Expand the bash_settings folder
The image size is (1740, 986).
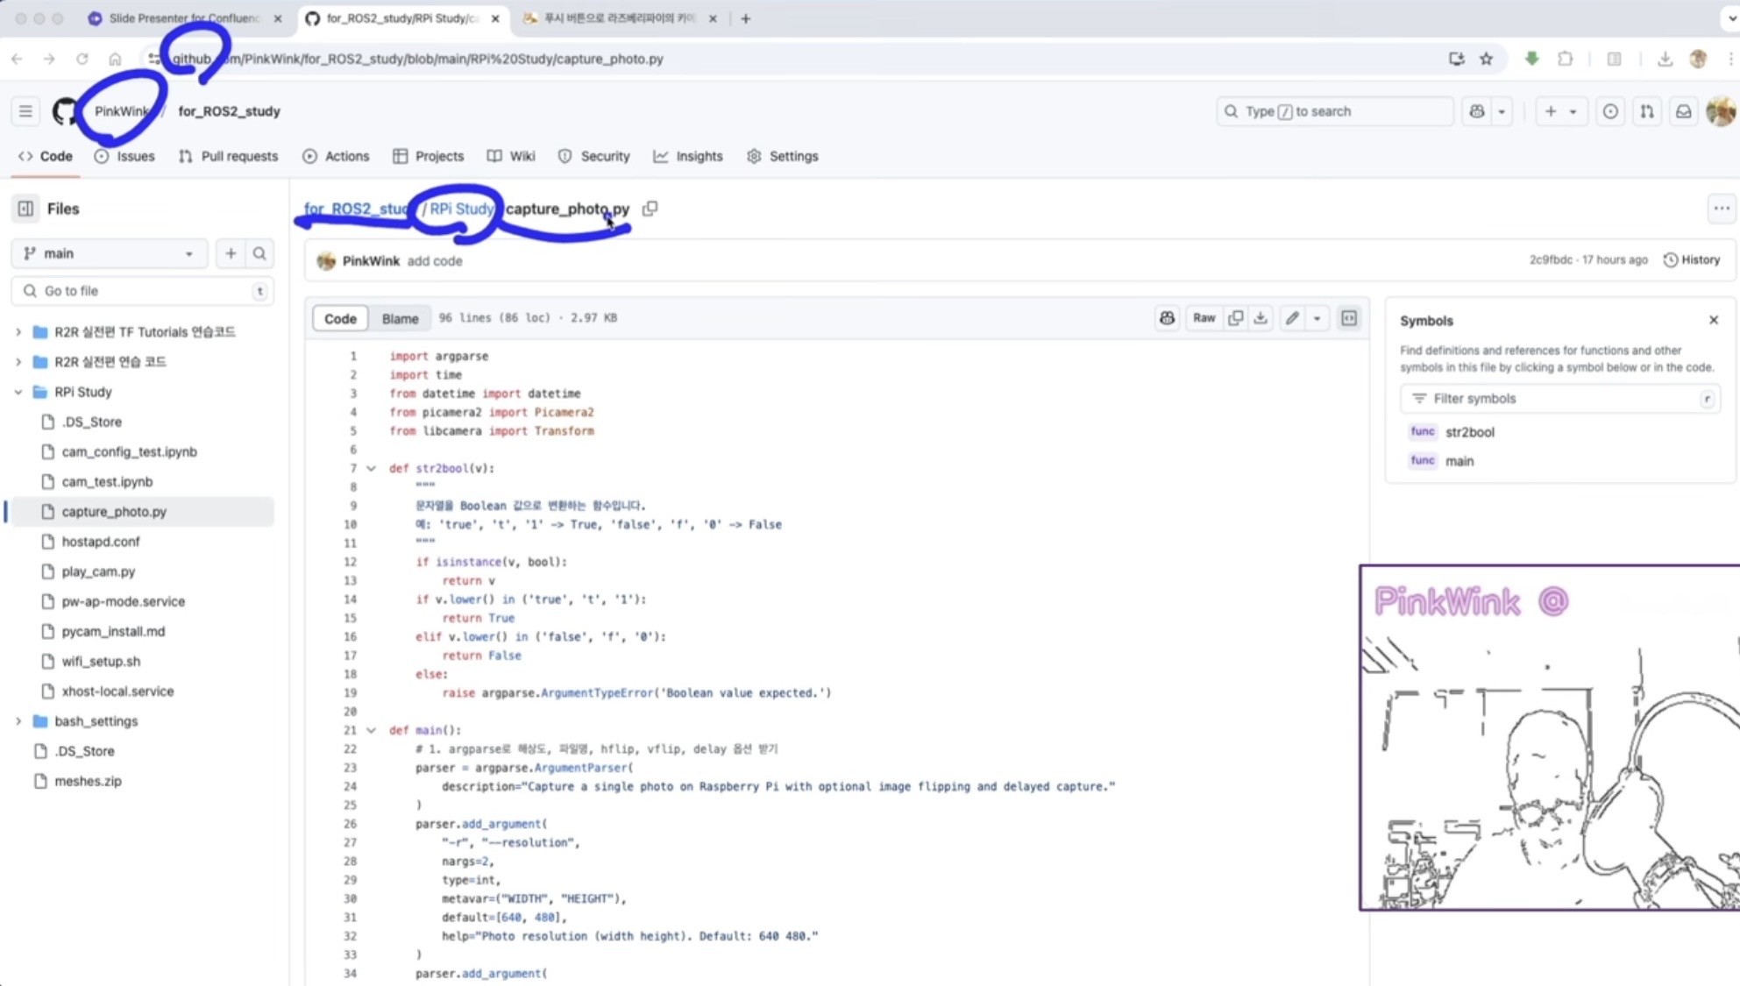pyautogui.click(x=18, y=721)
